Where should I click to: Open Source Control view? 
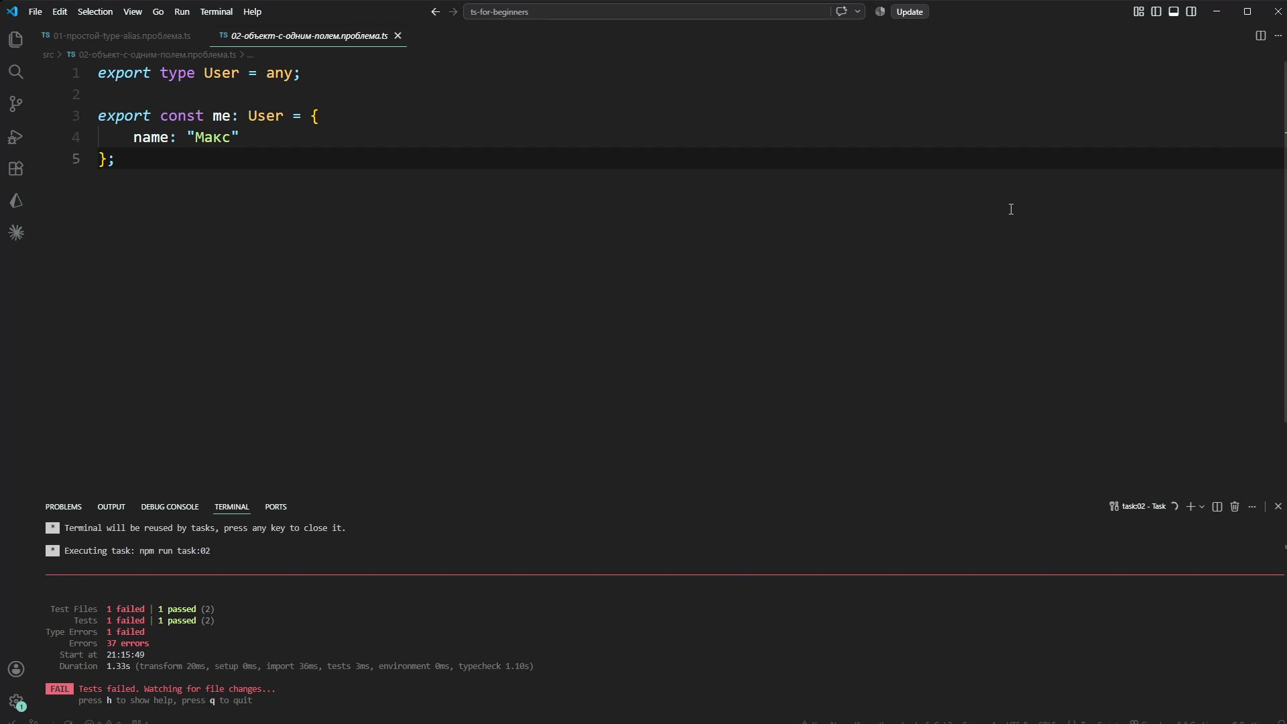click(x=16, y=104)
